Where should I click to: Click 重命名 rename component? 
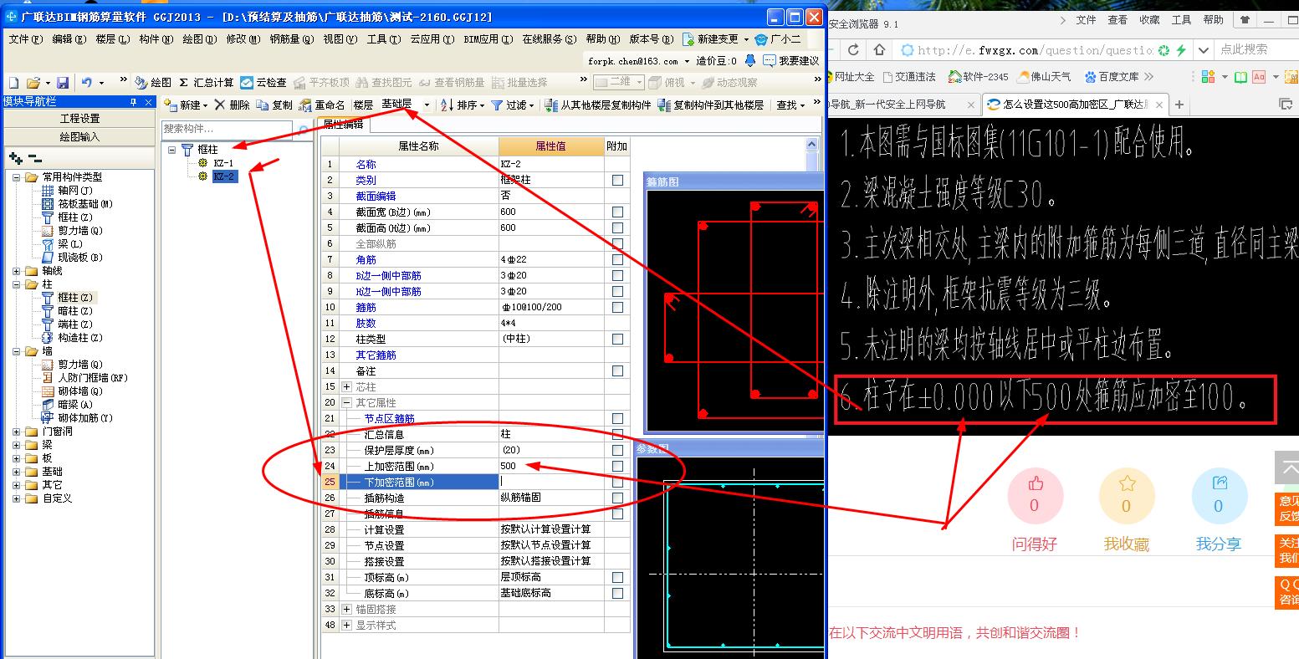click(322, 105)
